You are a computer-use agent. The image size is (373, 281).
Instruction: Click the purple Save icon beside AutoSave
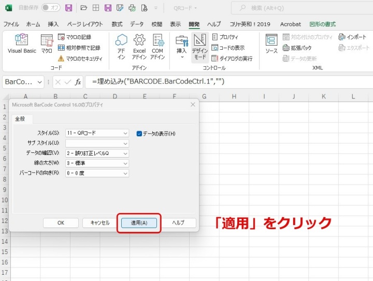click(69, 8)
